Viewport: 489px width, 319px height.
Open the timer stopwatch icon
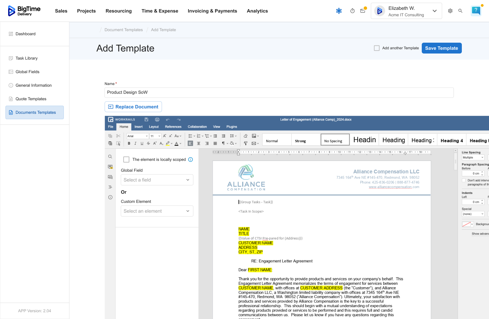[x=352, y=11]
